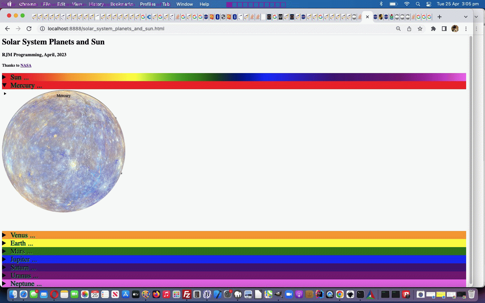Screen dimensions: 485x303
Task: Open the Window menu
Action: [185, 4]
